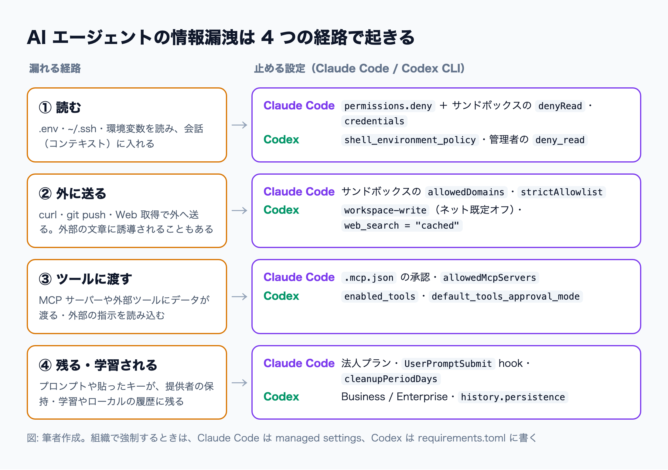Click the 'Claude Code' label beside permissions.deny

(x=299, y=106)
